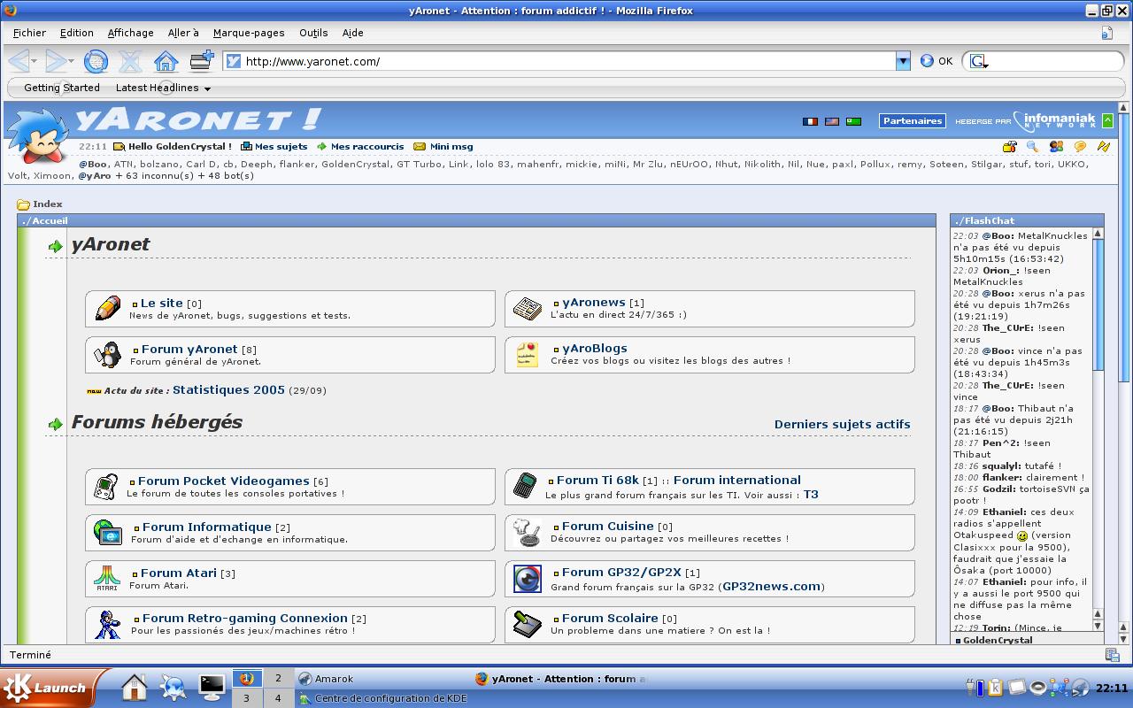Expand the URL bar history dropdown
Image resolution: width=1133 pixels, height=708 pixels.
(x=903, y=61)
